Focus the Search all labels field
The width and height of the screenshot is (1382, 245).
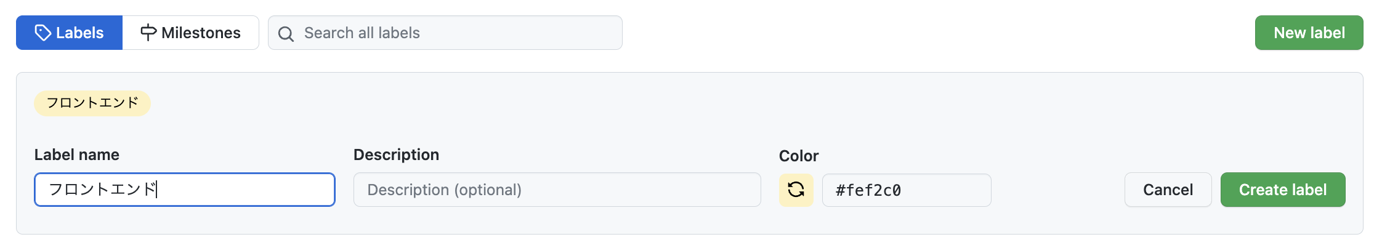[445, 33]
